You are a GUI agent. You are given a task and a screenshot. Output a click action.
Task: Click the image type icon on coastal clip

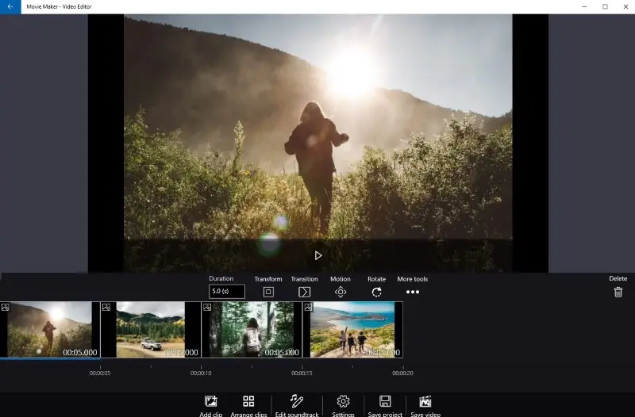pos(308,308)
